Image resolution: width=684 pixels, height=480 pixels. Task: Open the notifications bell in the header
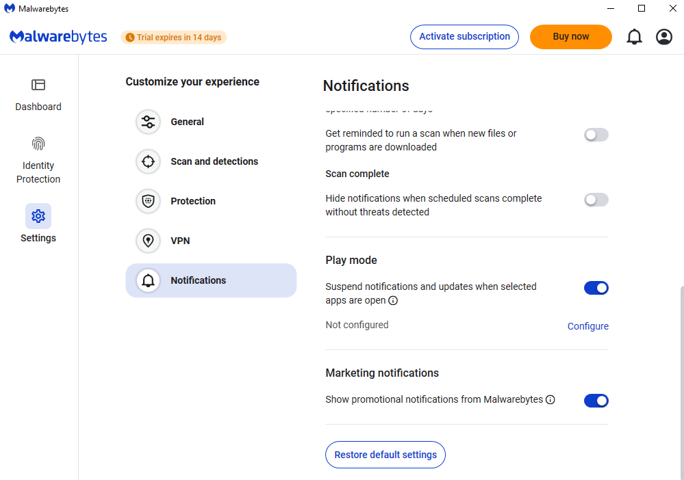tap(634, 37)
